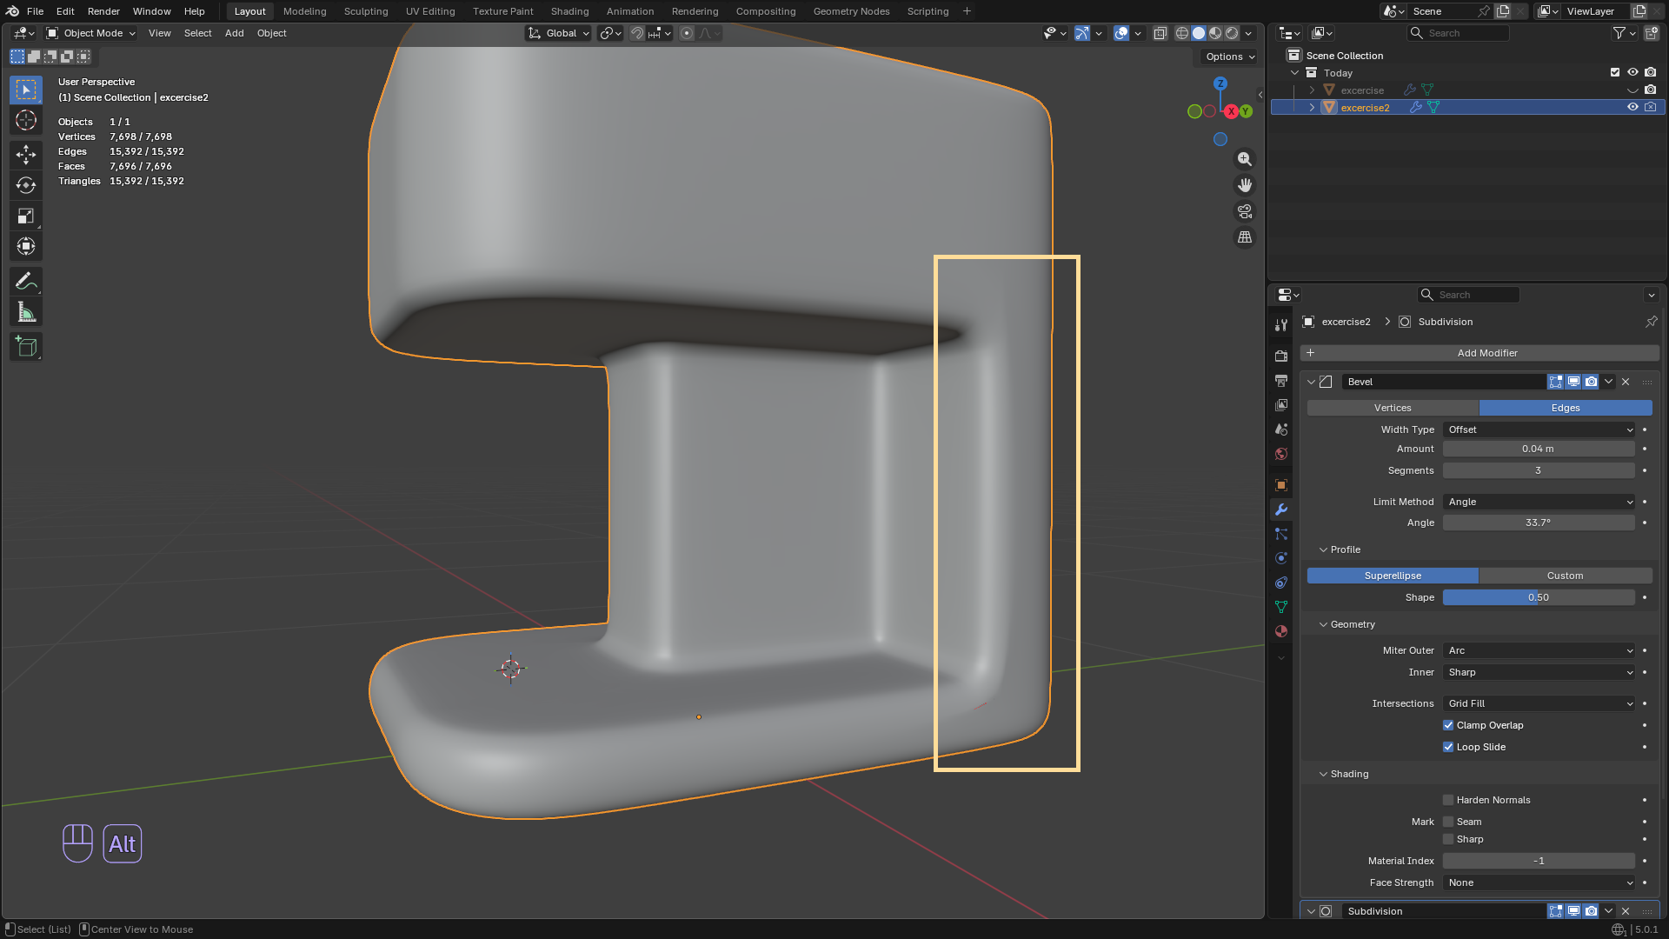This screenshot has height=939, width=1669.
Task: Open the viewport Options popover
Action: 1230,57
